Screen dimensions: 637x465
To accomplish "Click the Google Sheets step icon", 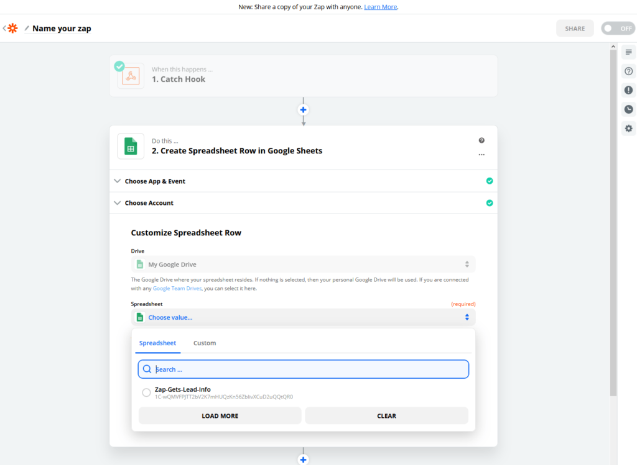I will [x=131, y=146].
